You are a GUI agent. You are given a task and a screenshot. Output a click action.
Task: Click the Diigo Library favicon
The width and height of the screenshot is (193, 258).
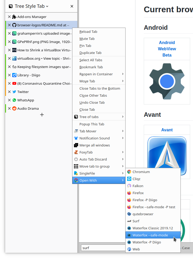click(14, 75)
